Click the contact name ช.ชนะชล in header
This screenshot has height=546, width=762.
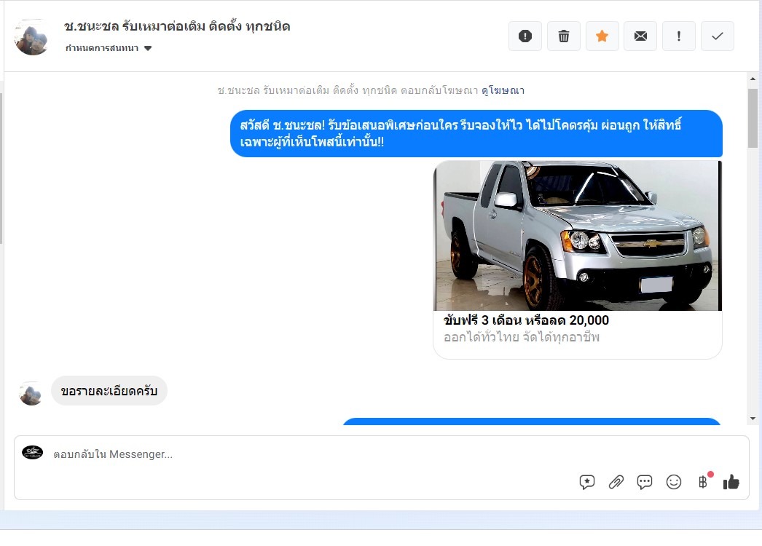tap(177, 26)
